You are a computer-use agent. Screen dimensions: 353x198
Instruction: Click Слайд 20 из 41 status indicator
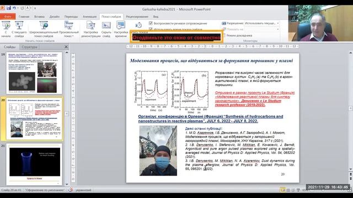[11, 190]
